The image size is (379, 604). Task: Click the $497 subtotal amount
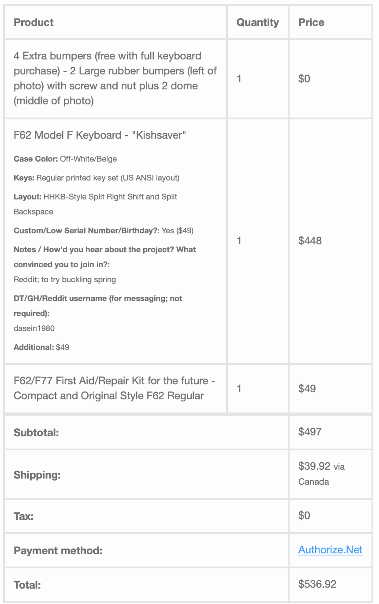pos(310,432)
